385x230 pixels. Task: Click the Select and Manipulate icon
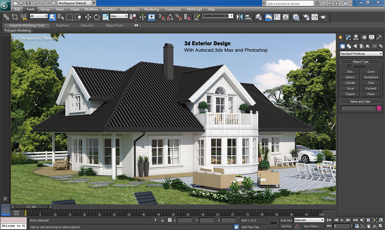(x=143, y=17)
